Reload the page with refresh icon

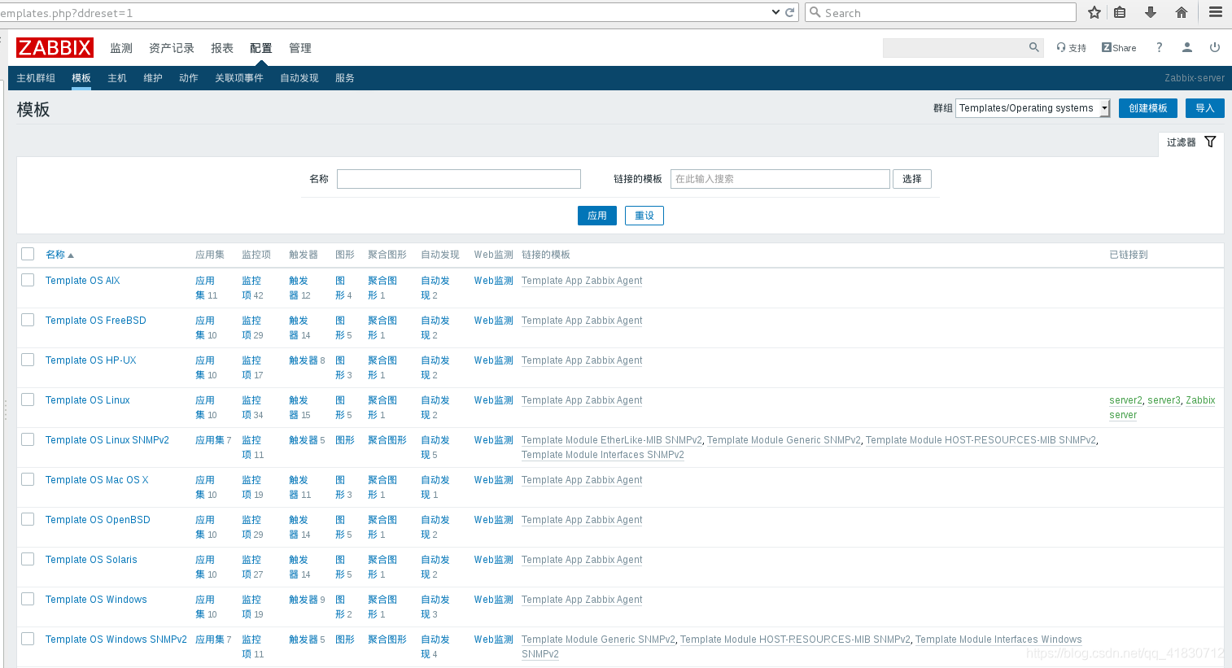(789, 12)
